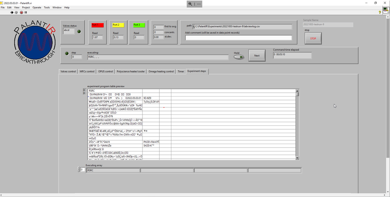Click the labviewlog.csv path field
This screenshot has height=197, width=390.
(244, 26)
